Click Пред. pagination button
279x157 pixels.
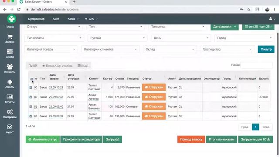click(245, 127)
